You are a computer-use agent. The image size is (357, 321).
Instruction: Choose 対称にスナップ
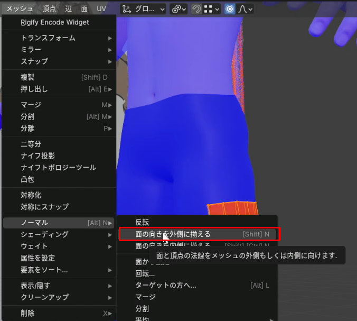click(x=59, y=207)
